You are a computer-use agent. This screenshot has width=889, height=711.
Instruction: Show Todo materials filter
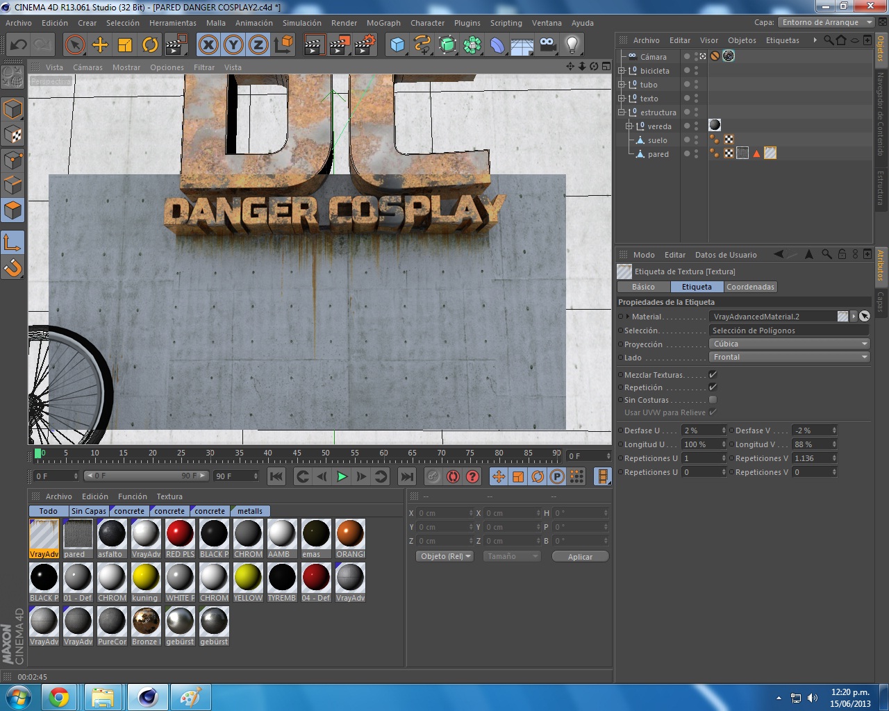click(49, 511)
